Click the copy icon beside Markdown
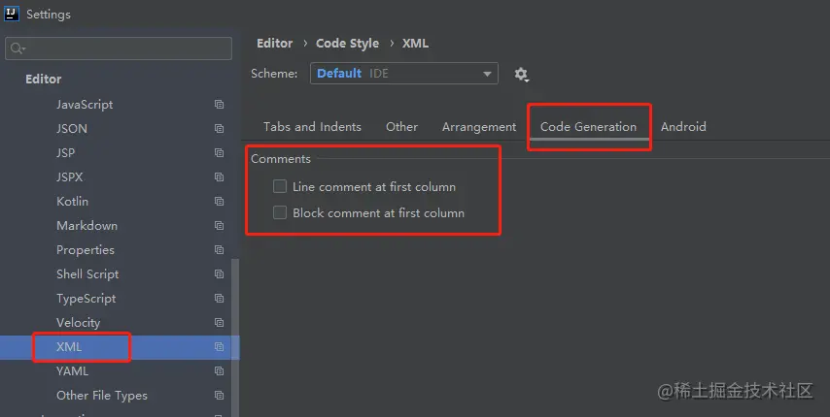 [x=219, y=225]
